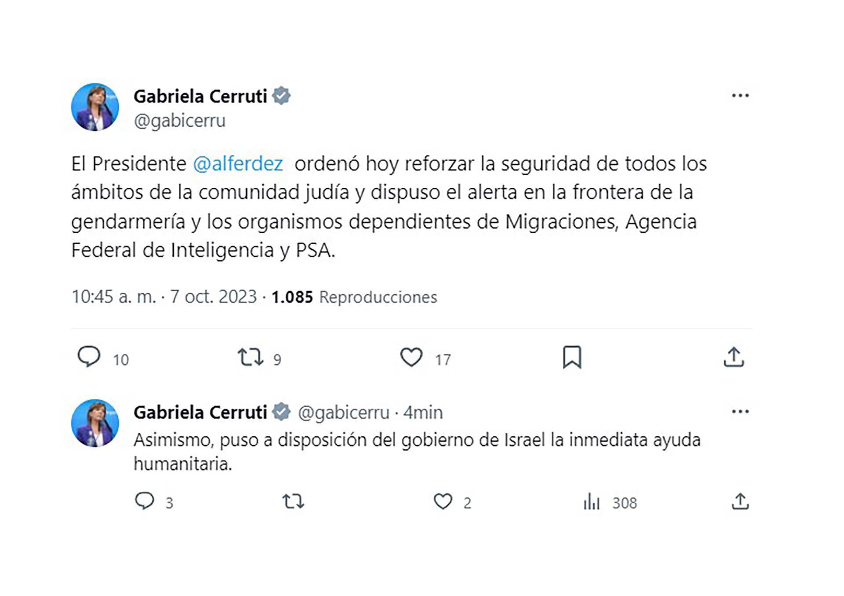Click the main tweet's profile avatar
The width and height of the screenshot is (844, 596).
(95, 107)
